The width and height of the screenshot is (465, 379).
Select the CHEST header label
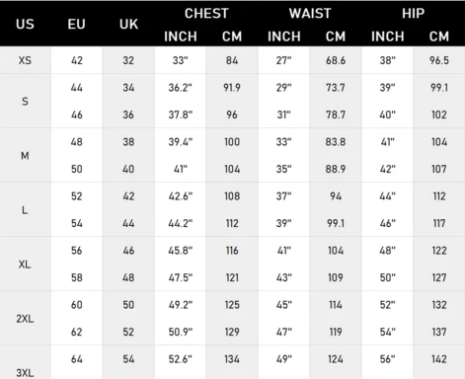206,14
